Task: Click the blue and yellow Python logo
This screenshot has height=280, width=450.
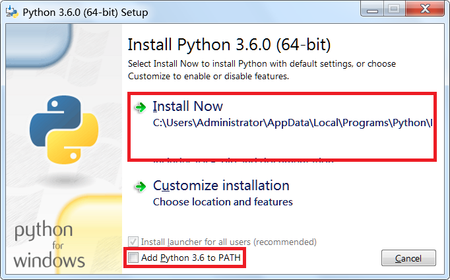Action: click(64, 130)
